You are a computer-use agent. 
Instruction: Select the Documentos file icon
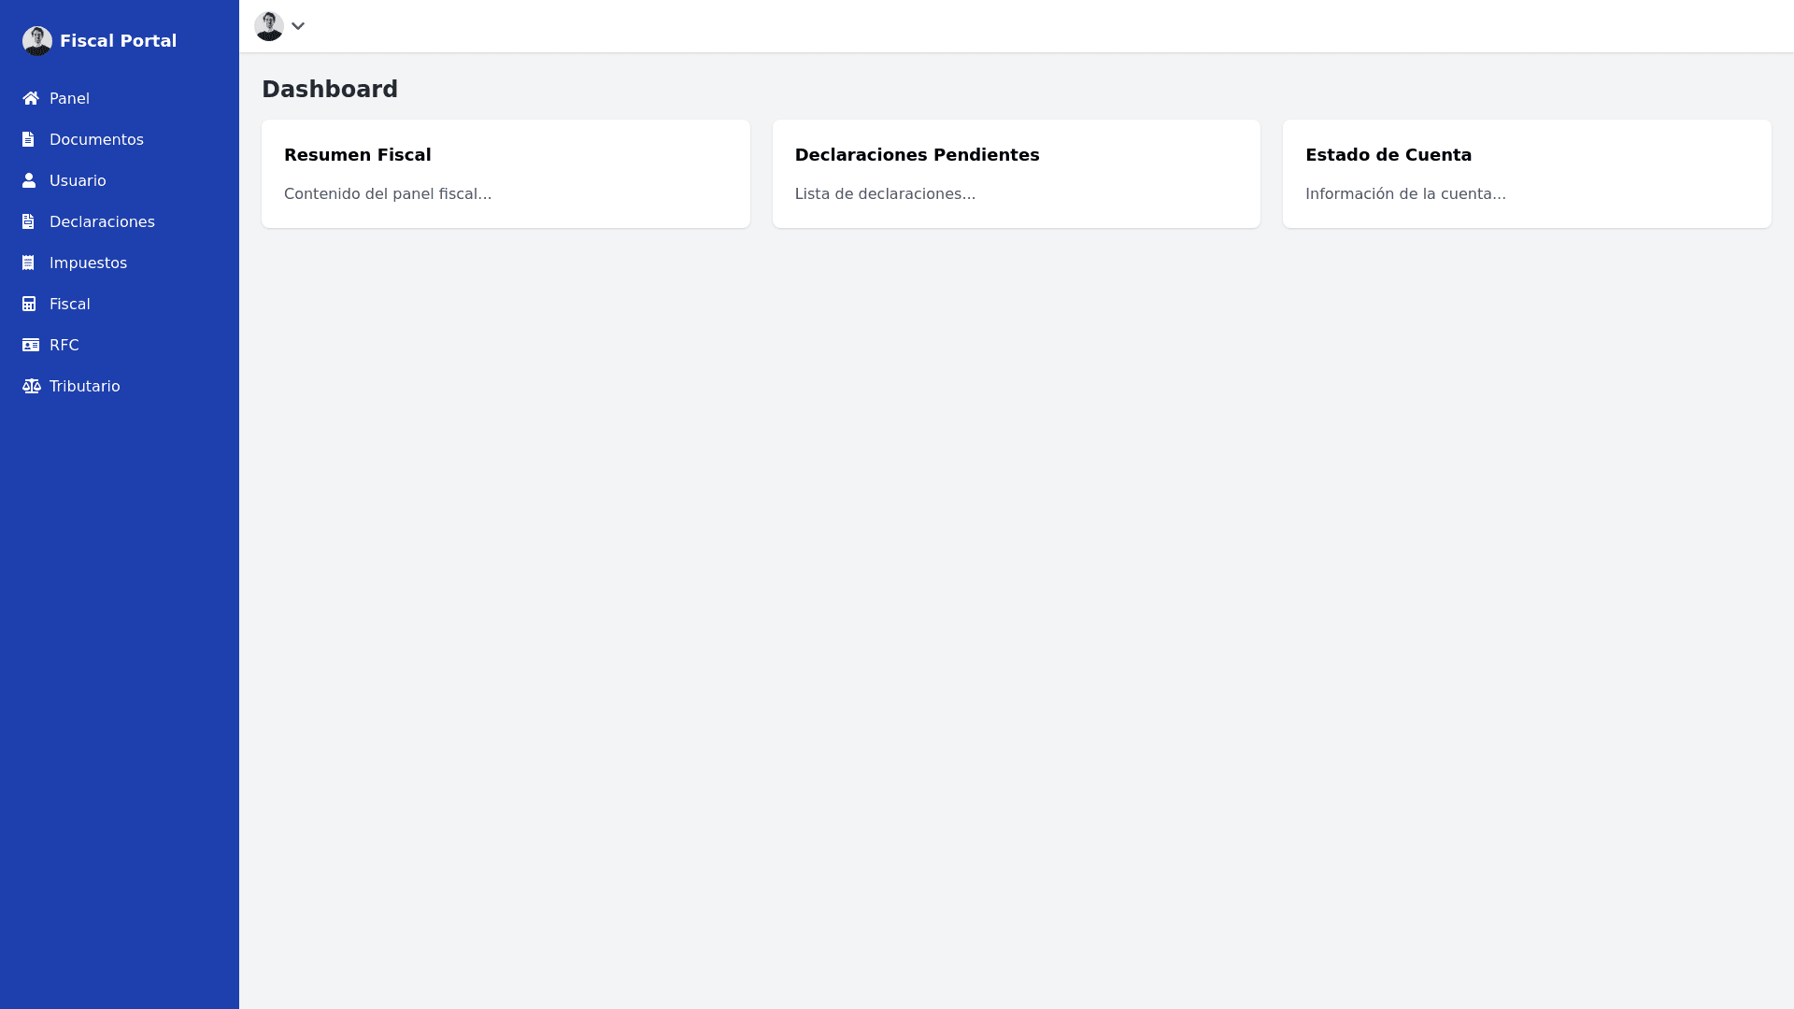pos(30,139)
